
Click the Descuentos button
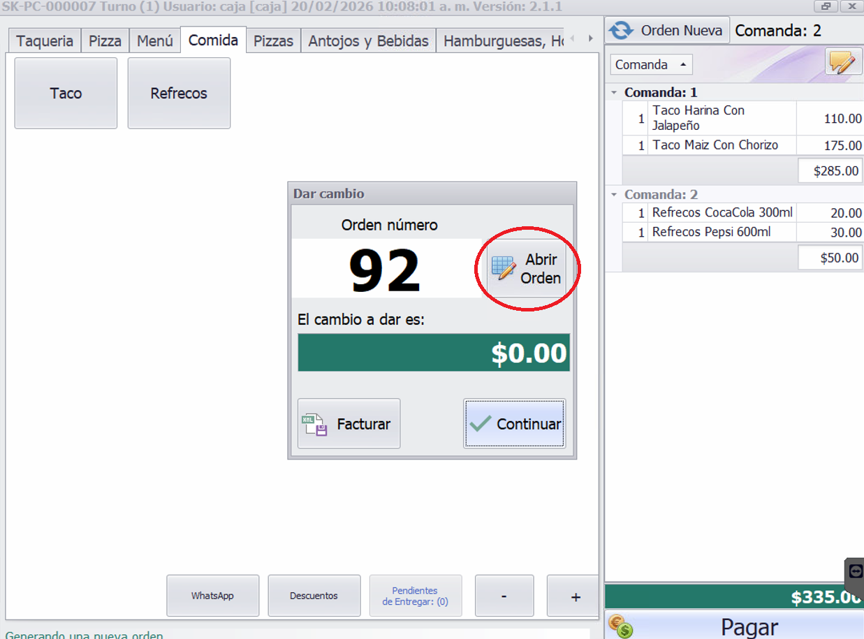pos(314,596)
